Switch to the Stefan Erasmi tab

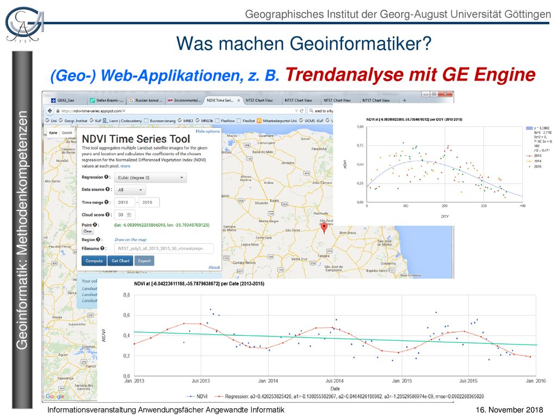click(106, 101)
